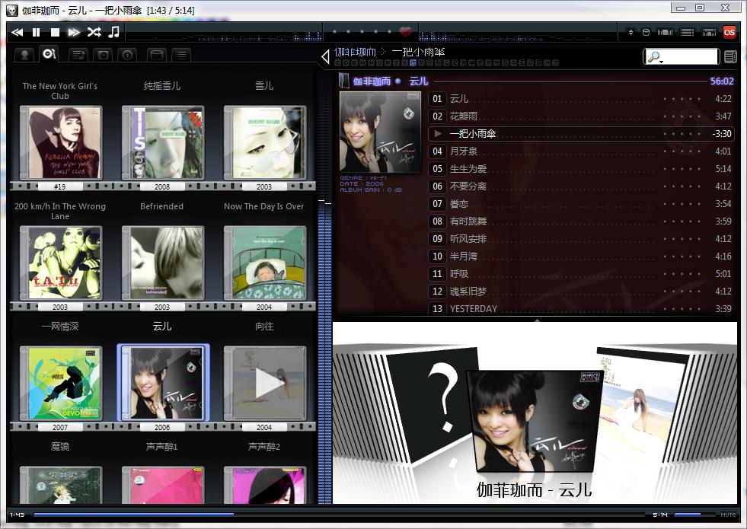Image resolution: width=747 pixels, height=529 pixels.
Task: Select track 05 生生为爱
Action: (x=580, y=169)
